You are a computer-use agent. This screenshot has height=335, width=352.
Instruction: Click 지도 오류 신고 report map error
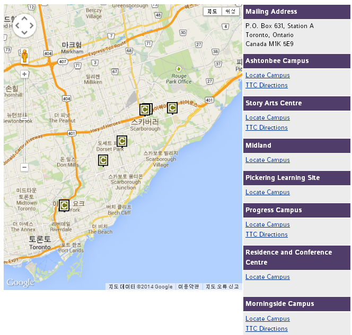coord(222,287)
